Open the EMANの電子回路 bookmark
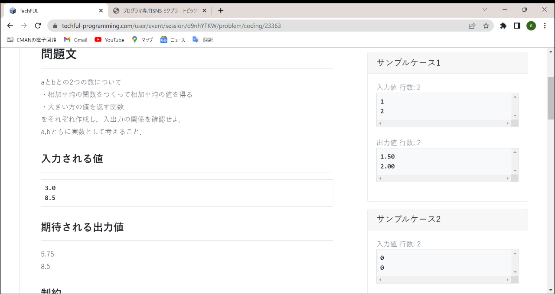The image size is (555, 294). 32,39
